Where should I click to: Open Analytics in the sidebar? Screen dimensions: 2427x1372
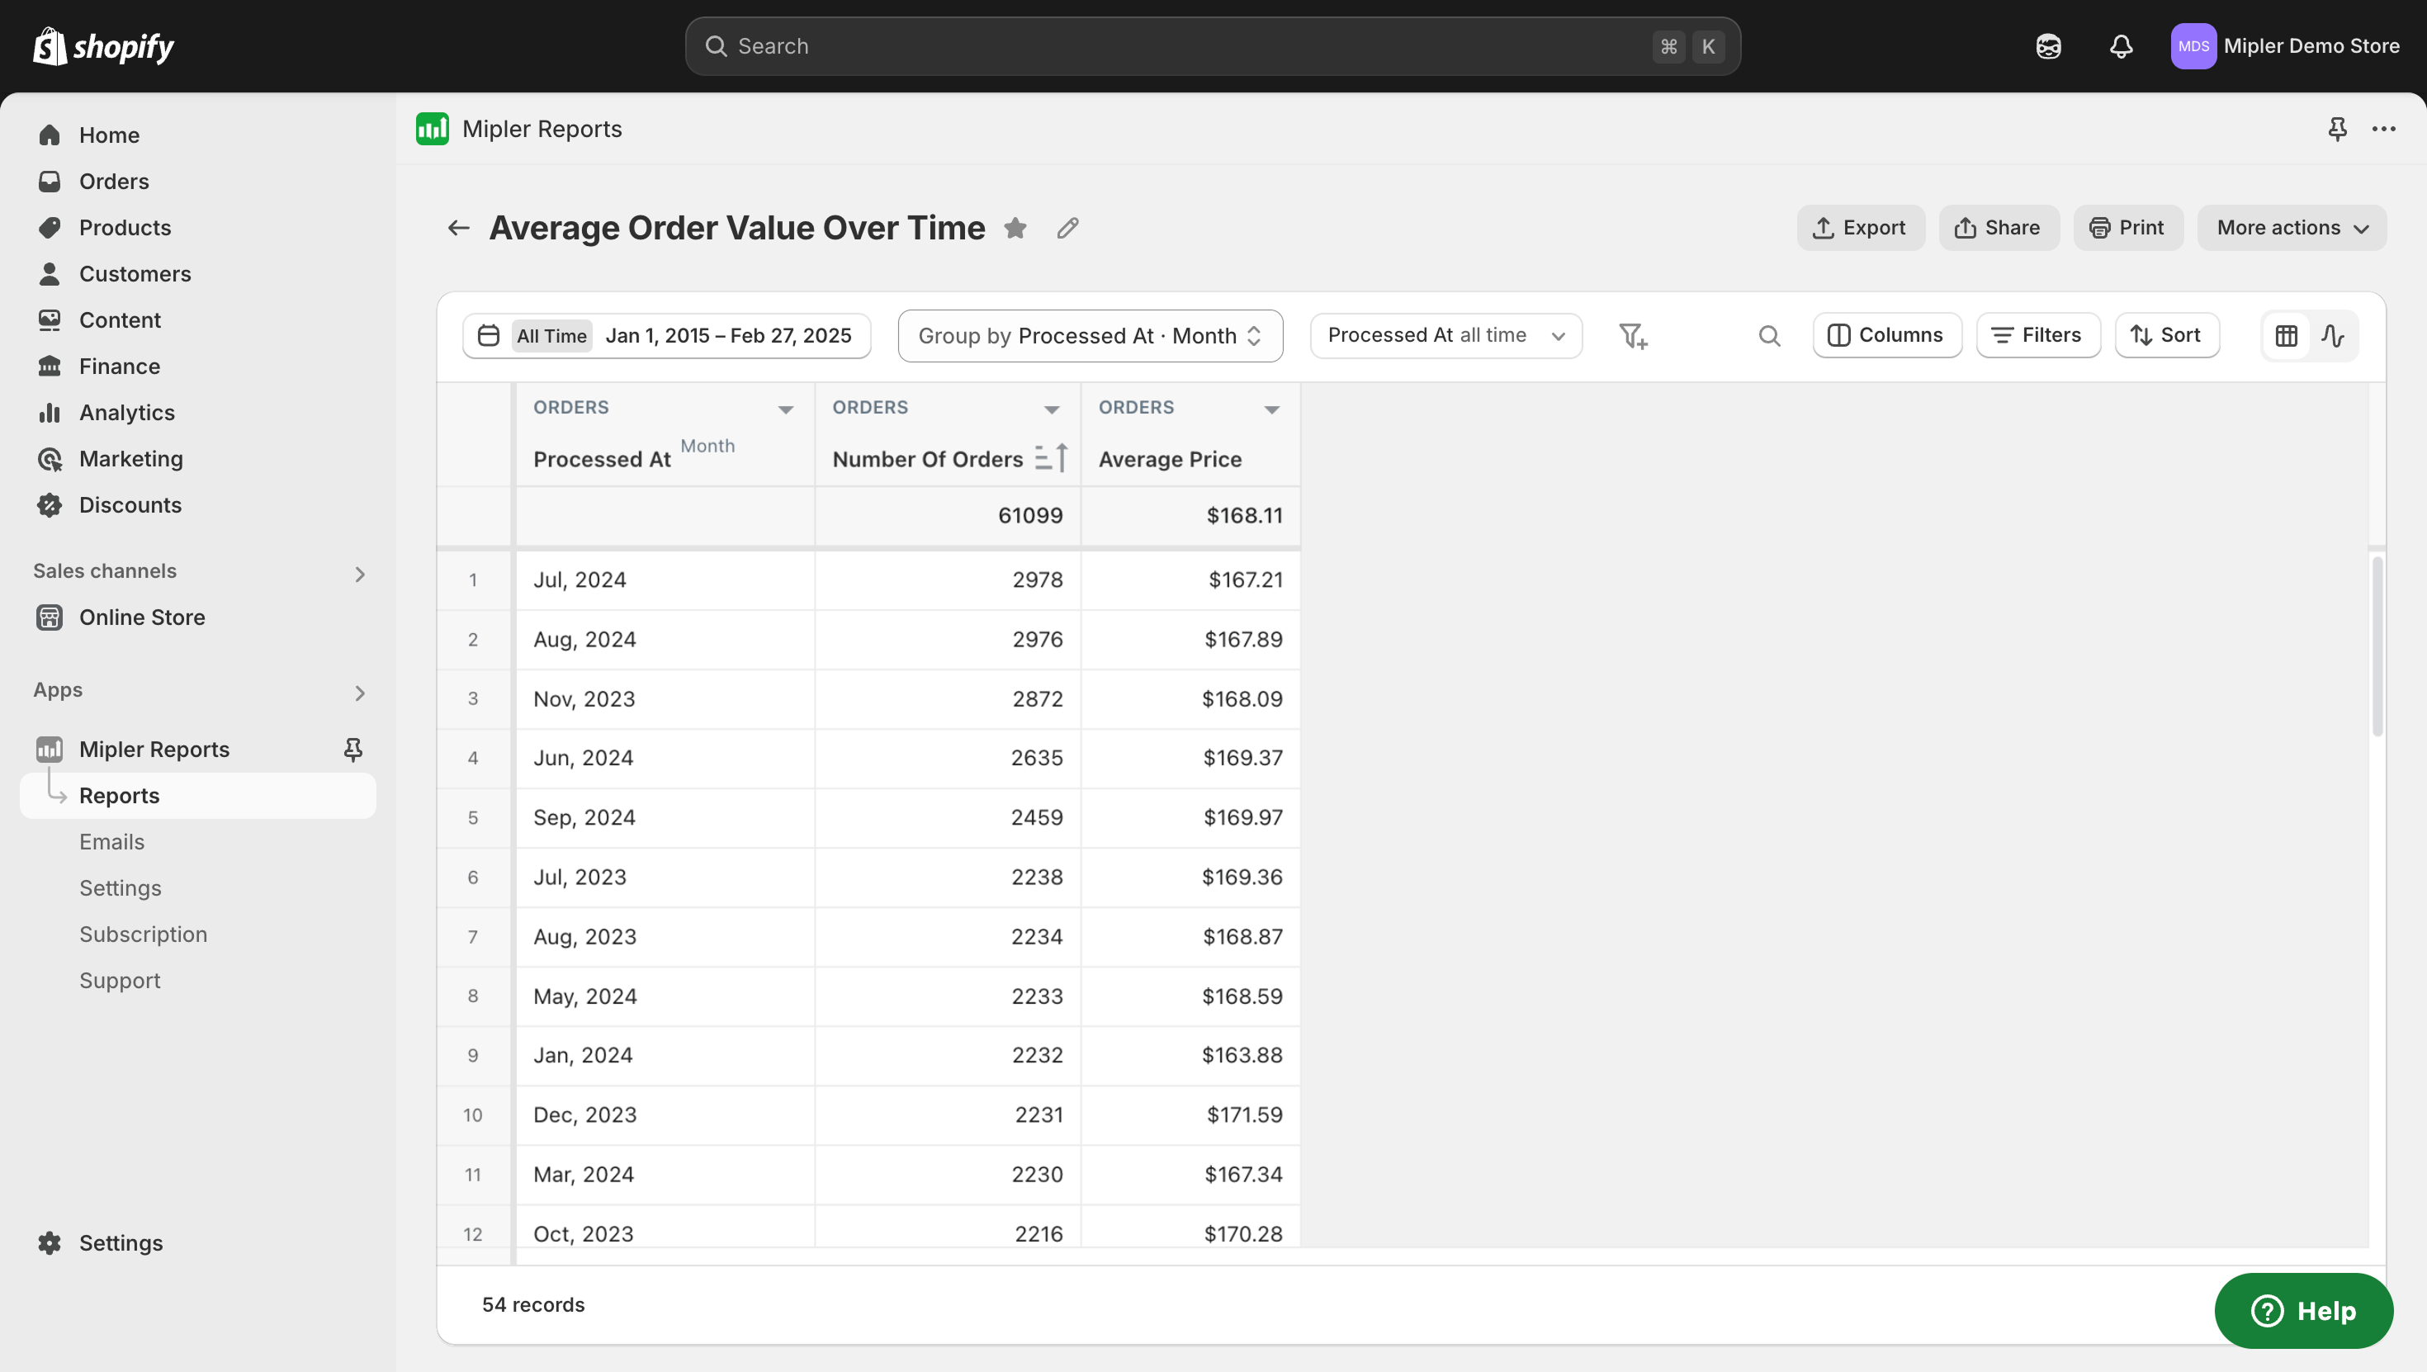(126, 413)
